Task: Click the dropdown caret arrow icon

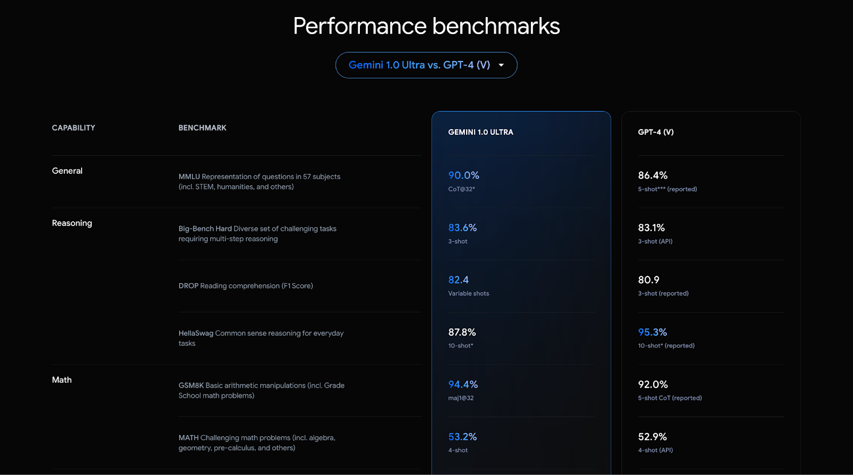Action: tap(501, 65)
